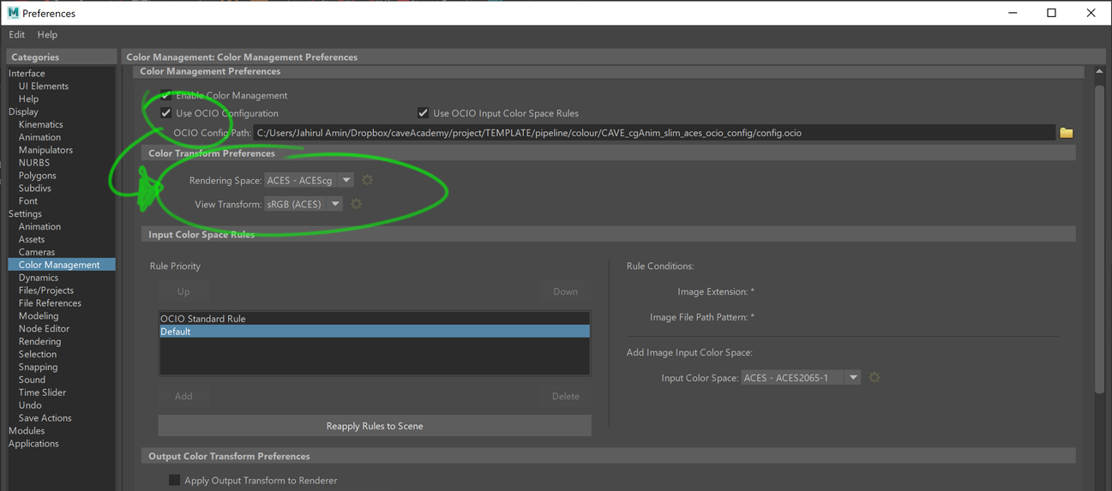The width and height of the screenshot is (1112, 491).
Task: Enable Apply Output Transform to Renderer
Action: coord(174,480)
